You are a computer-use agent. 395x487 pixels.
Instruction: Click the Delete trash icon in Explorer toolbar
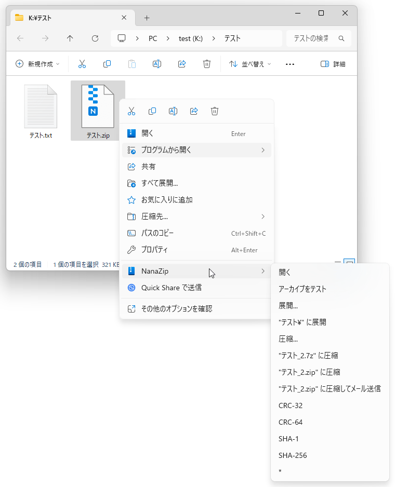[207, 64]
